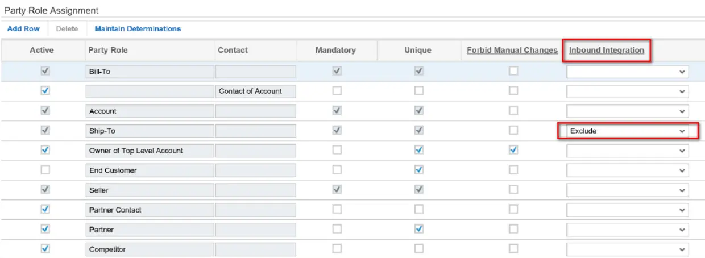The height and width of the screenshot is (258, 705).
Task: Click the Contact of Account field
Action: click(255, 91)
